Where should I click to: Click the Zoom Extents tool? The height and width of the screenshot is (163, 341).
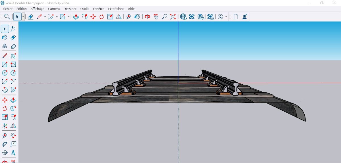[173, 17]
